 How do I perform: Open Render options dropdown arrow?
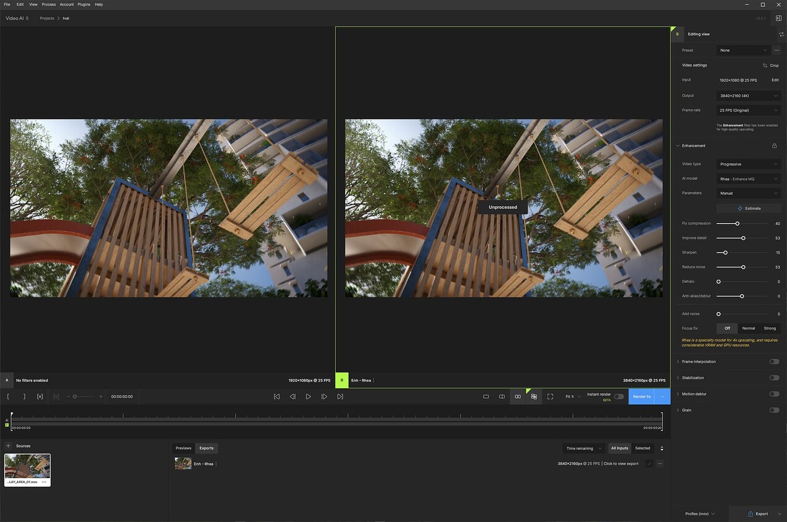tap(662, 396)
